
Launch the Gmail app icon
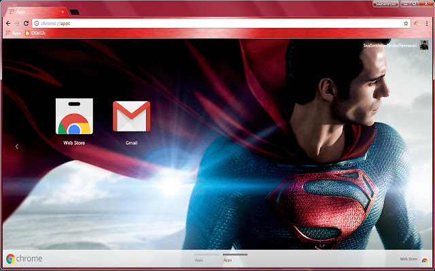pyautogui.click(x=131, y=116)
